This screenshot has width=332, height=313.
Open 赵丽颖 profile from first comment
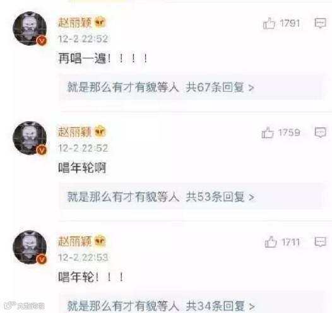[x=74, y=23]
